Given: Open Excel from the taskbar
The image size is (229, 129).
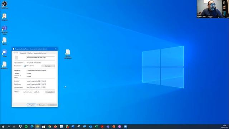Looking at the screenshot, I should (96, 126).
